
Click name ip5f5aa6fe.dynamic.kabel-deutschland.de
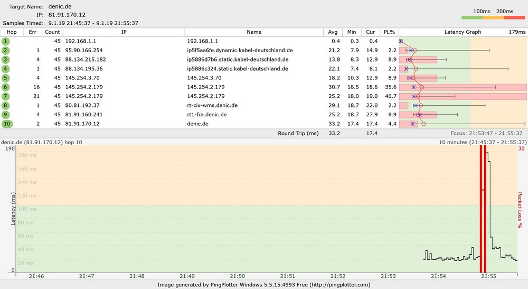[x=240, y=51]
